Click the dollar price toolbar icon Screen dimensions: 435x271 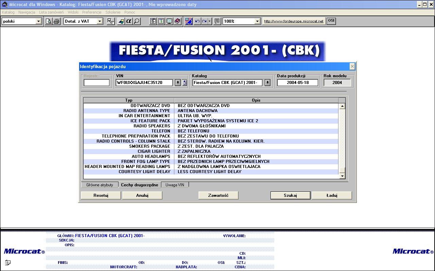pyautogui.click(x=161, y=21)
